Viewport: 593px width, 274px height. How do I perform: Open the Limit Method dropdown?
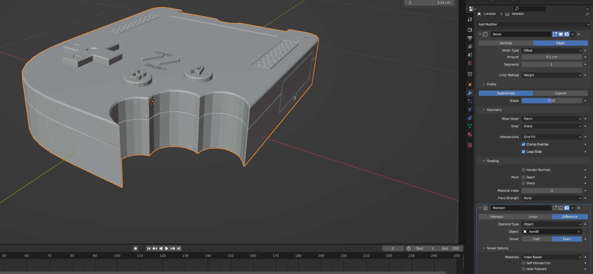click(x=552, y=75)
